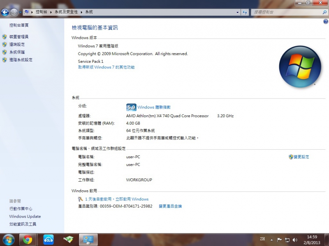Open the help question mark icon
Image resolution: width=329 pixels, height=246 pixels.
point(326,21)
